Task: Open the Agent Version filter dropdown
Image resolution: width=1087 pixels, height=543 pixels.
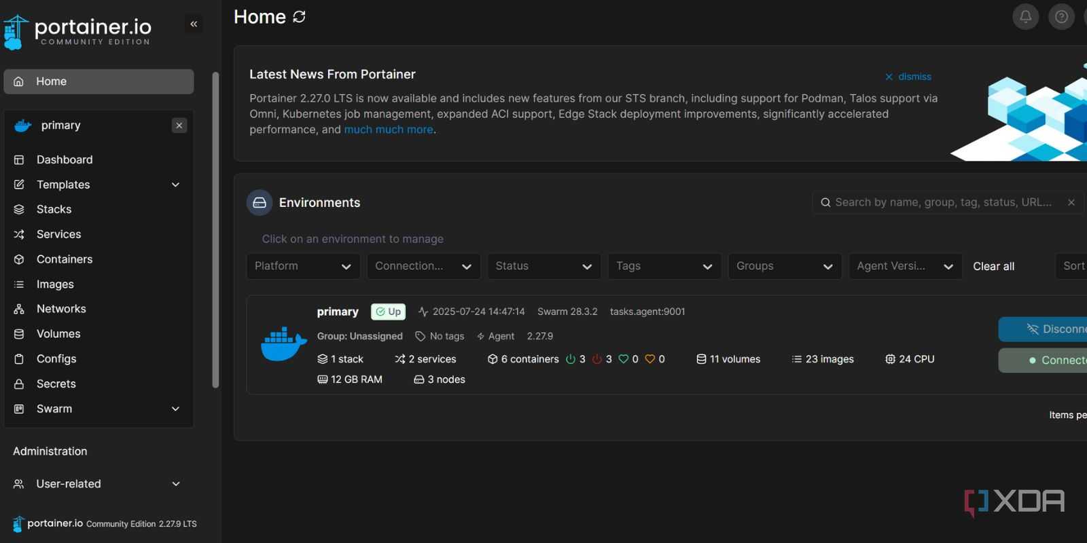Action: click(906, 266)
